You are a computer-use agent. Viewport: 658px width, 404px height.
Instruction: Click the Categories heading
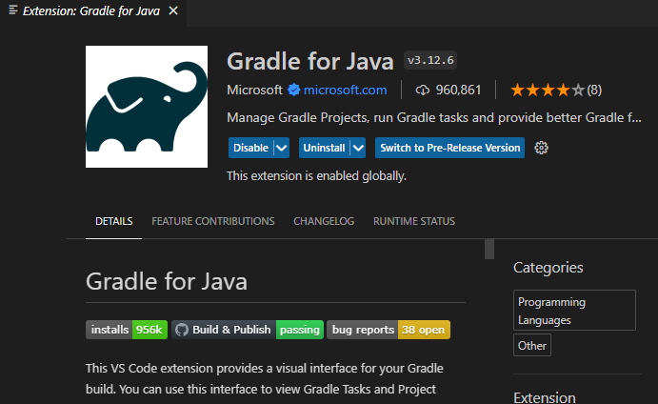pos(548,268)
